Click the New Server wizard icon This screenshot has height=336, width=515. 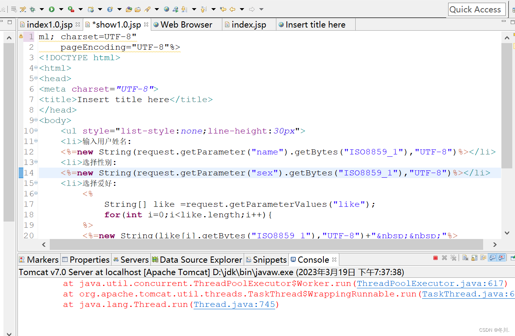[x=91, y=9]
